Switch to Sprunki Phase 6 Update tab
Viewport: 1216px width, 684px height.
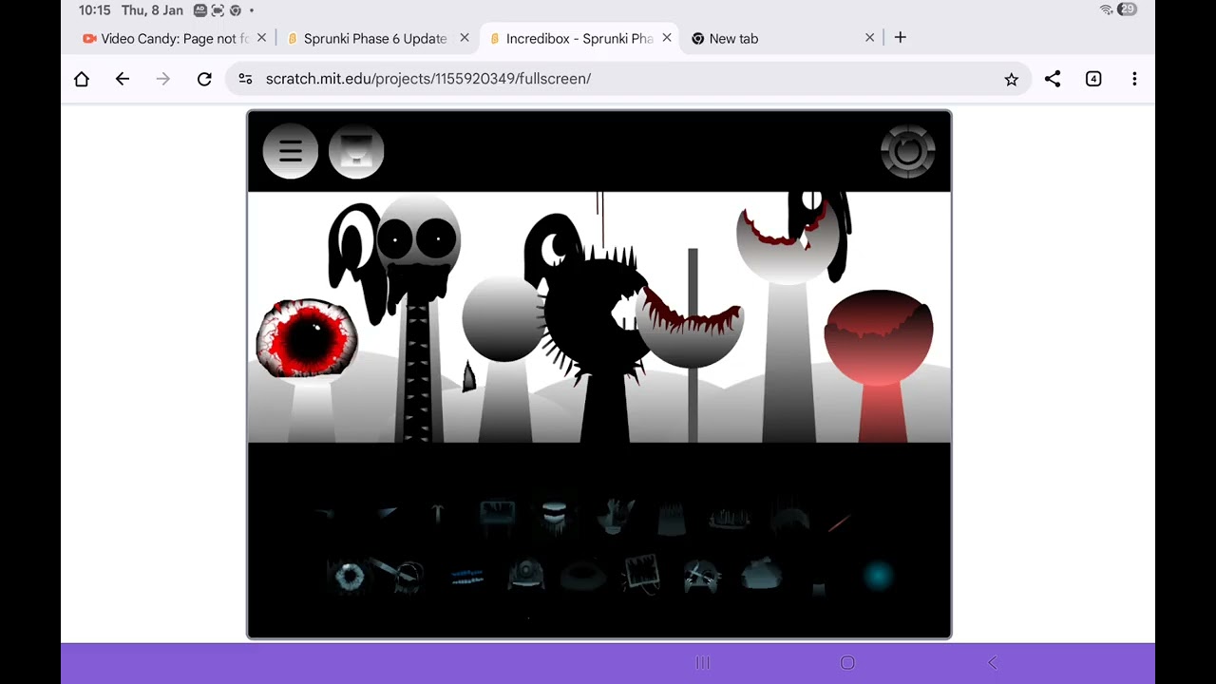click(367, 39)
